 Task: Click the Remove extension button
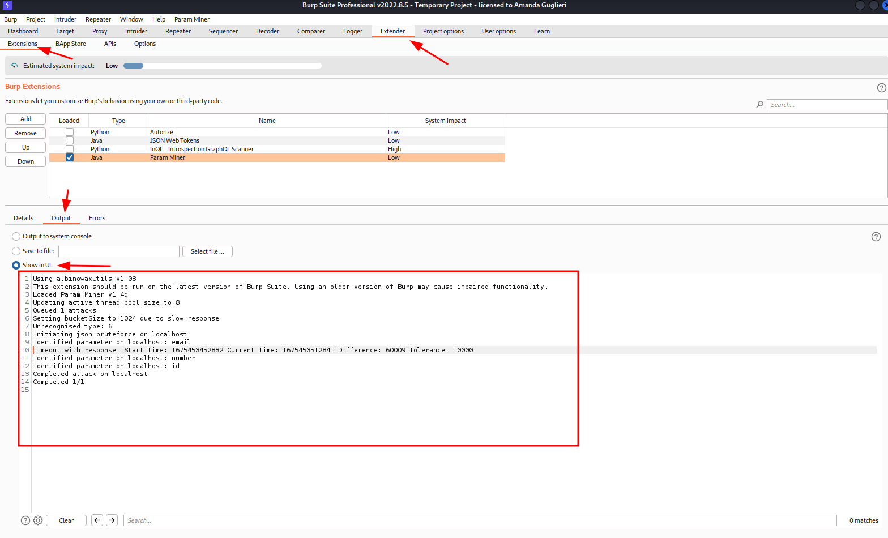(x=25, y=133)
